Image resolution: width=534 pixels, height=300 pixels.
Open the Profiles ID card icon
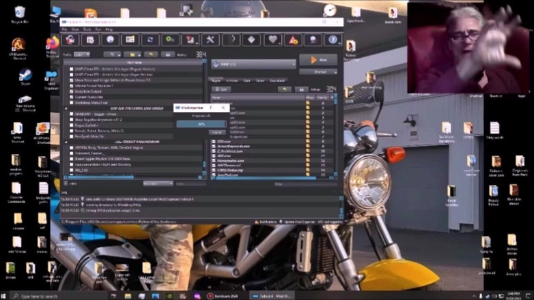[130, 40]
